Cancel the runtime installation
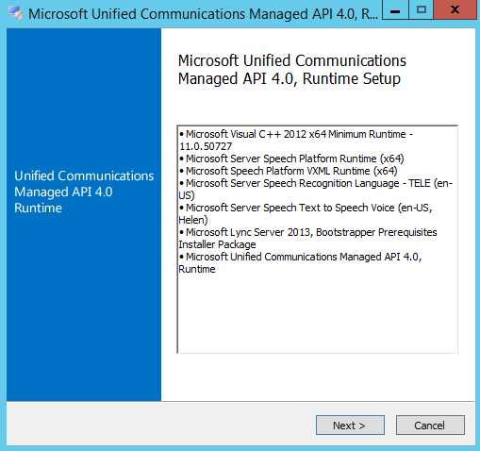 click(x=430, y=426)
